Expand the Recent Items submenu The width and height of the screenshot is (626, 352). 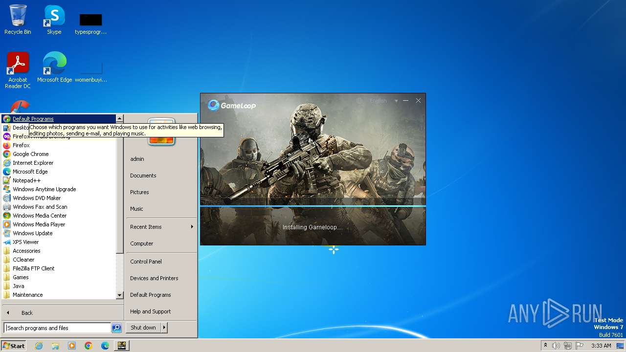point(161,227)
